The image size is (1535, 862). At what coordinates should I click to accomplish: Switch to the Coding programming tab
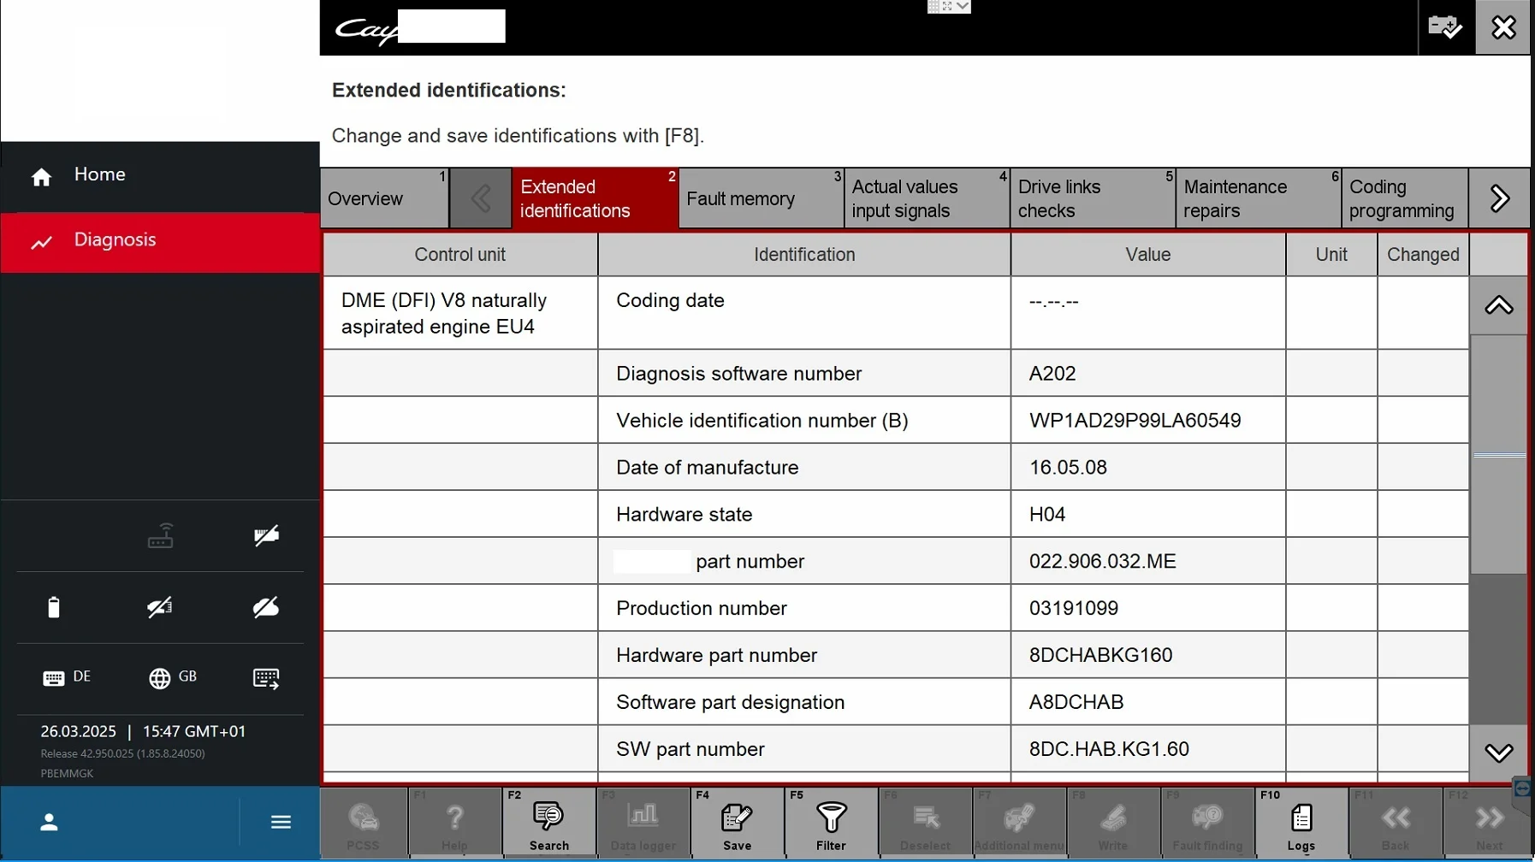[x=1404, y=198]
